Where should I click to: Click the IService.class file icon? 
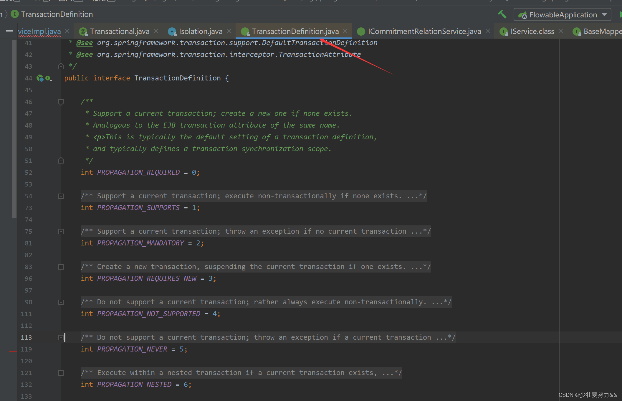click(504, 31)
